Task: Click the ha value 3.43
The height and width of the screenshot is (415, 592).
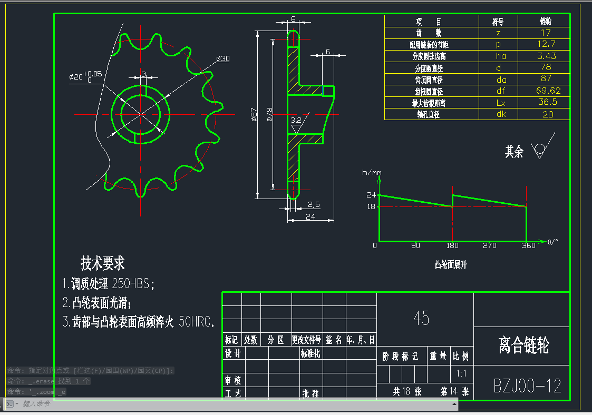Action: pyautogui.click(x=547, y=56)
